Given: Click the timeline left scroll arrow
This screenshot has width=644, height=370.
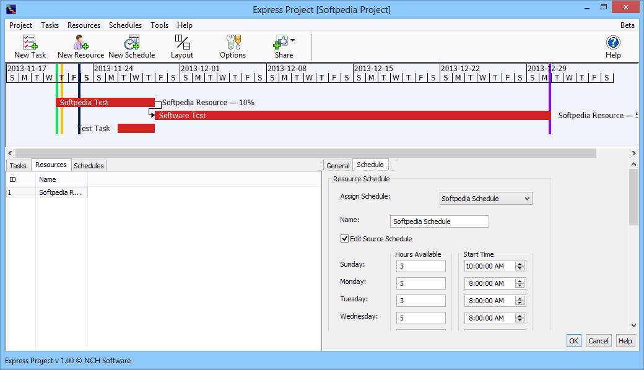Looking at the screenshot, I should point(11,153).
